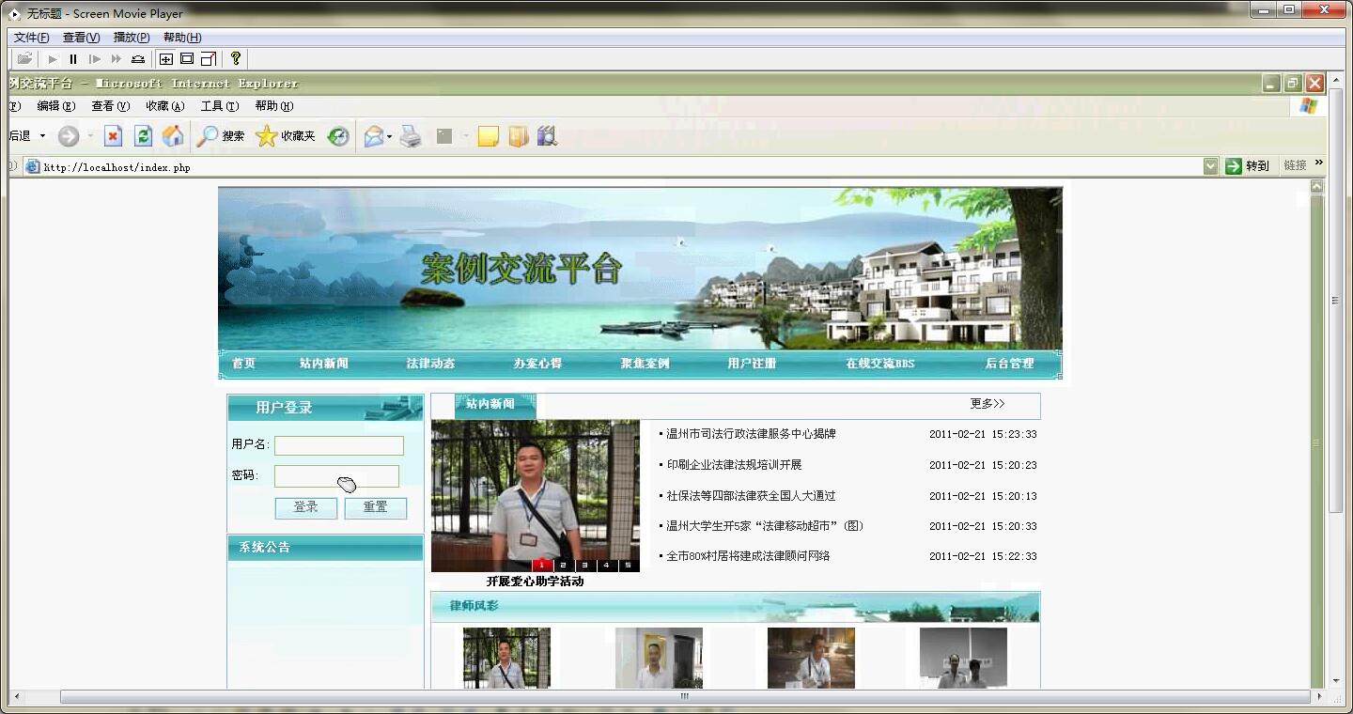Click the IE printer icon
Viewport: 1353px width, 714px height.
pos(411,136)
